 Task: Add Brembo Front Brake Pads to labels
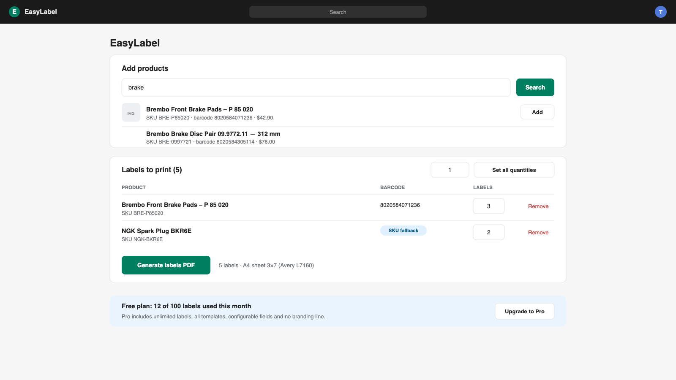[x=537, y=112]
